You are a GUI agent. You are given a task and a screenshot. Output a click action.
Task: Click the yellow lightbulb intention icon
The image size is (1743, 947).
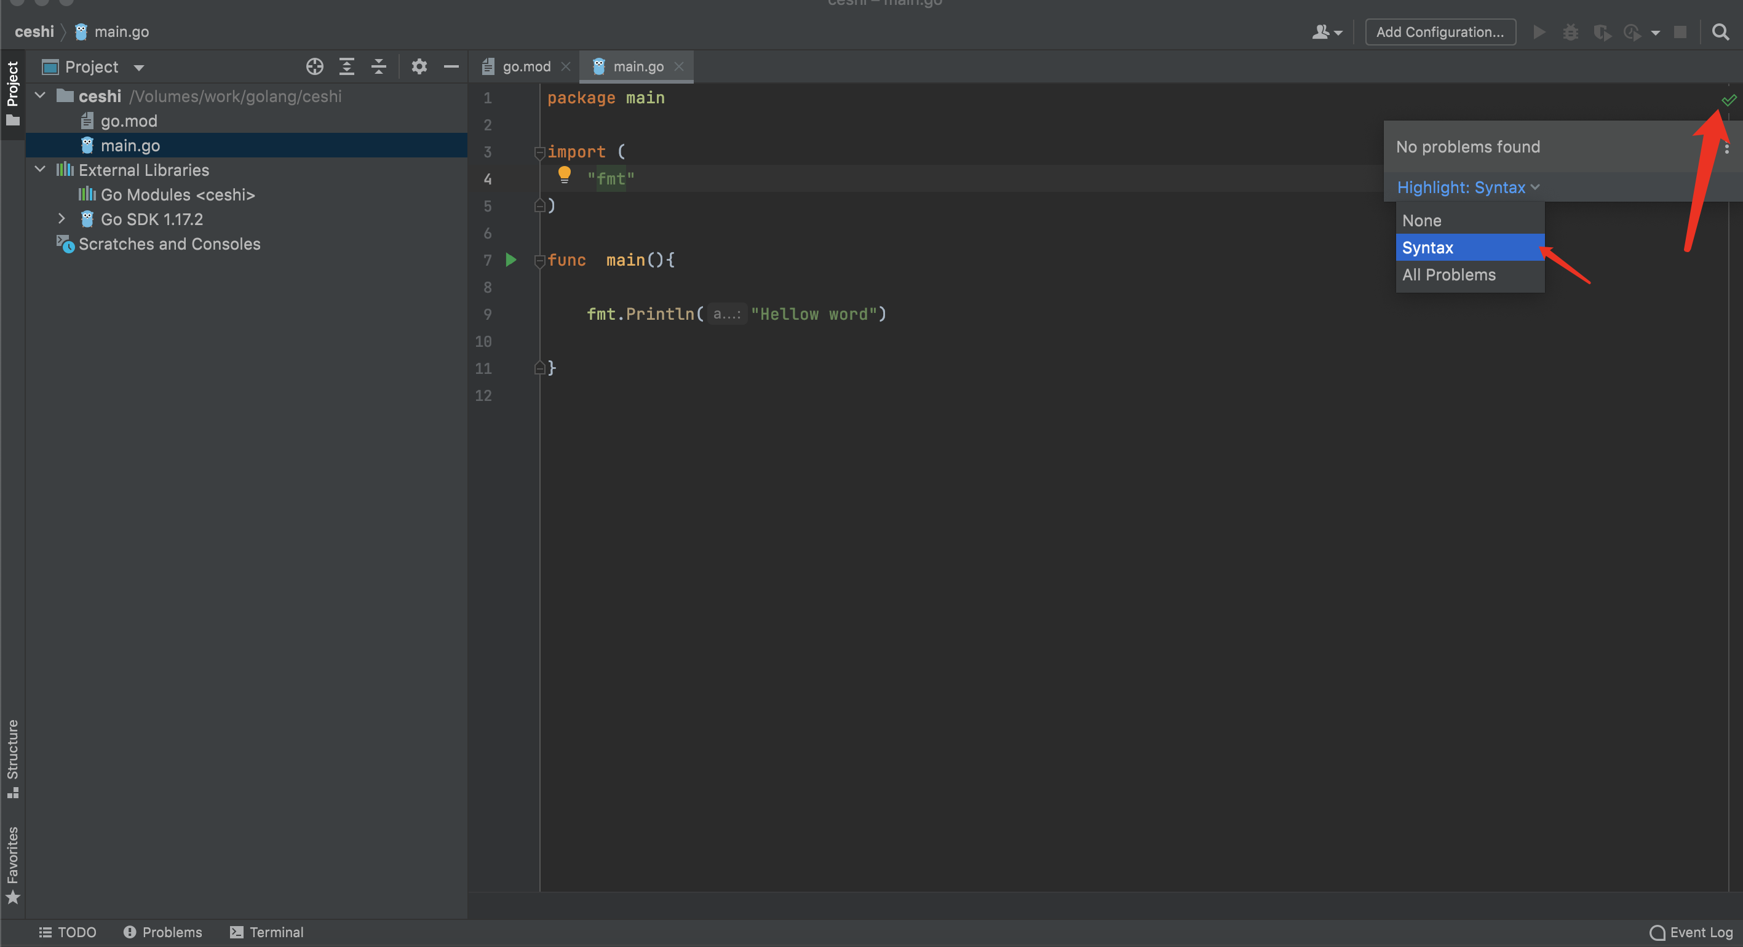click(x=563, y=176)
